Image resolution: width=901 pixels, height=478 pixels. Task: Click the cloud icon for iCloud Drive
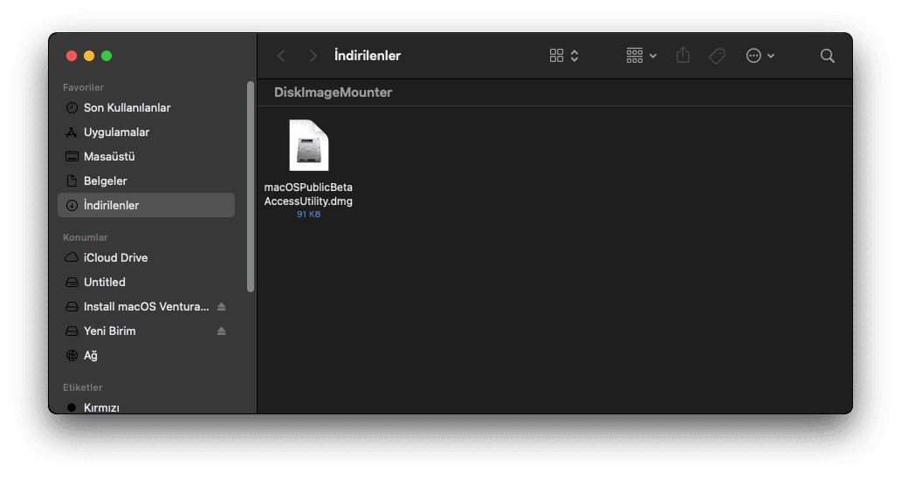coord(72,257)
